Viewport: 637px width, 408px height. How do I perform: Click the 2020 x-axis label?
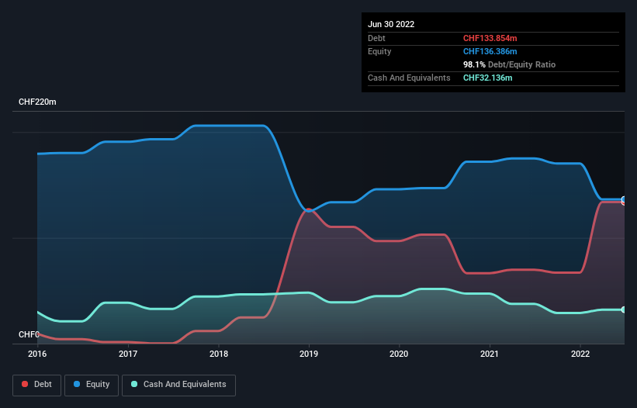399,354
